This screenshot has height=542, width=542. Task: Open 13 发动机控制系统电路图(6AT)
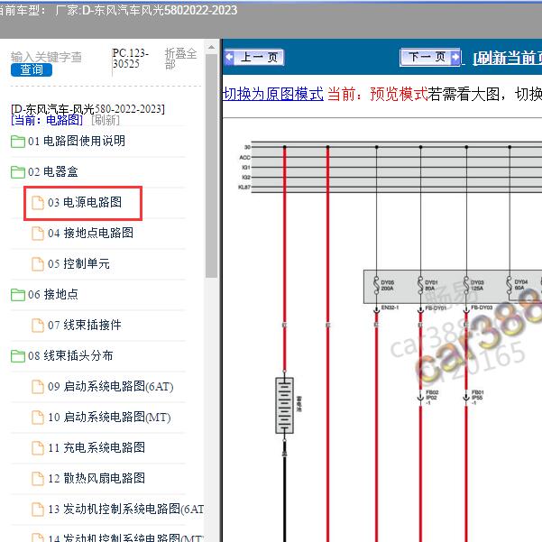126,510
